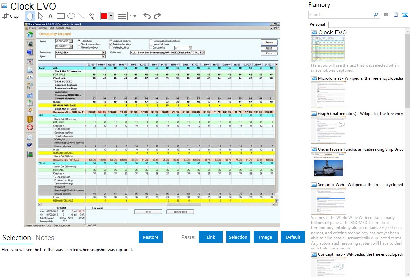
Task: Choose the straight line drawing tool
Action: tap(81, 16)
